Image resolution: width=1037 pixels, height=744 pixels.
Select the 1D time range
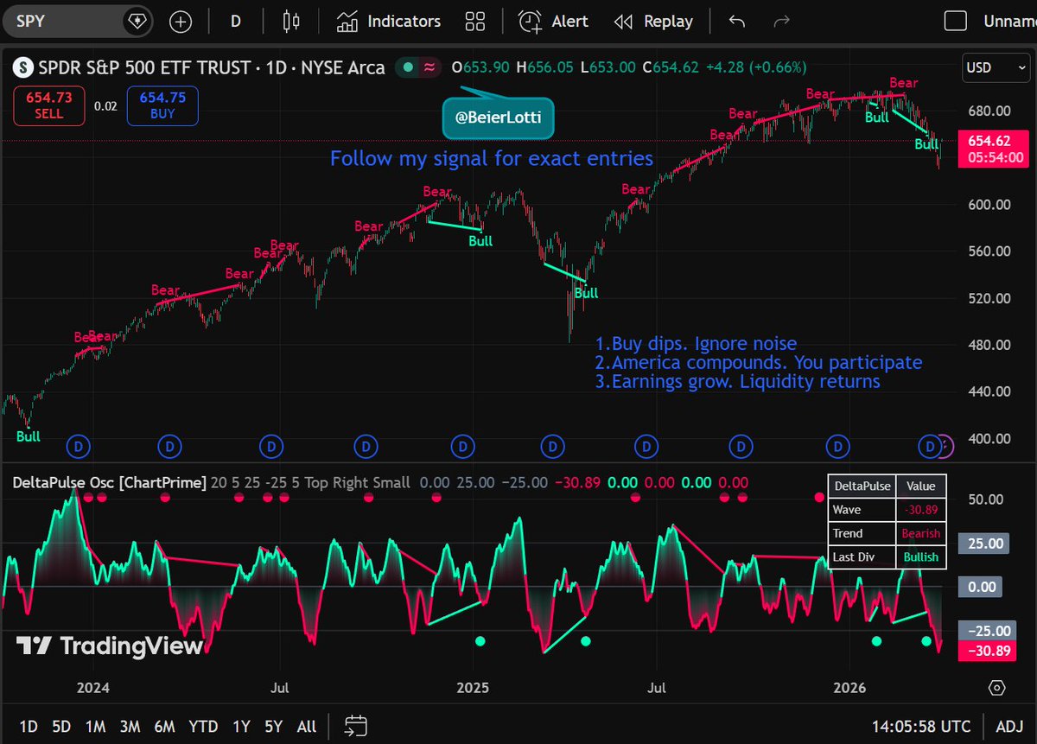pos(29,727)
